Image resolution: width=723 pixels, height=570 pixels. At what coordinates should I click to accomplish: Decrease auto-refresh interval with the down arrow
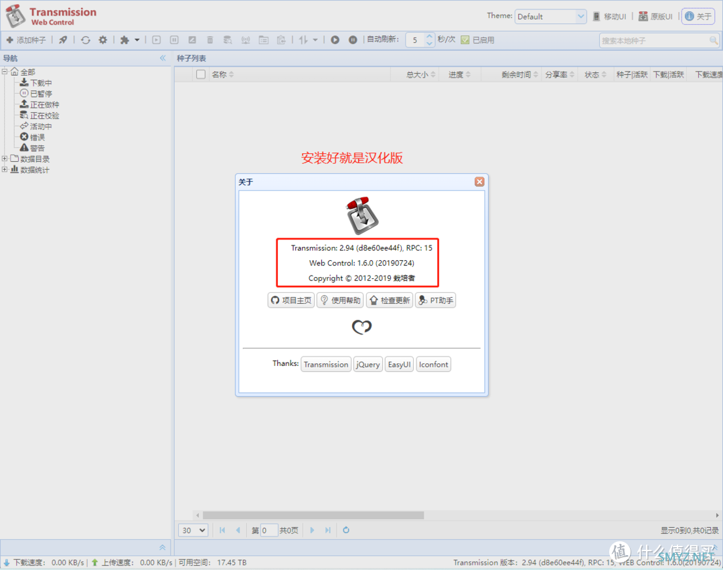[429, 43]
